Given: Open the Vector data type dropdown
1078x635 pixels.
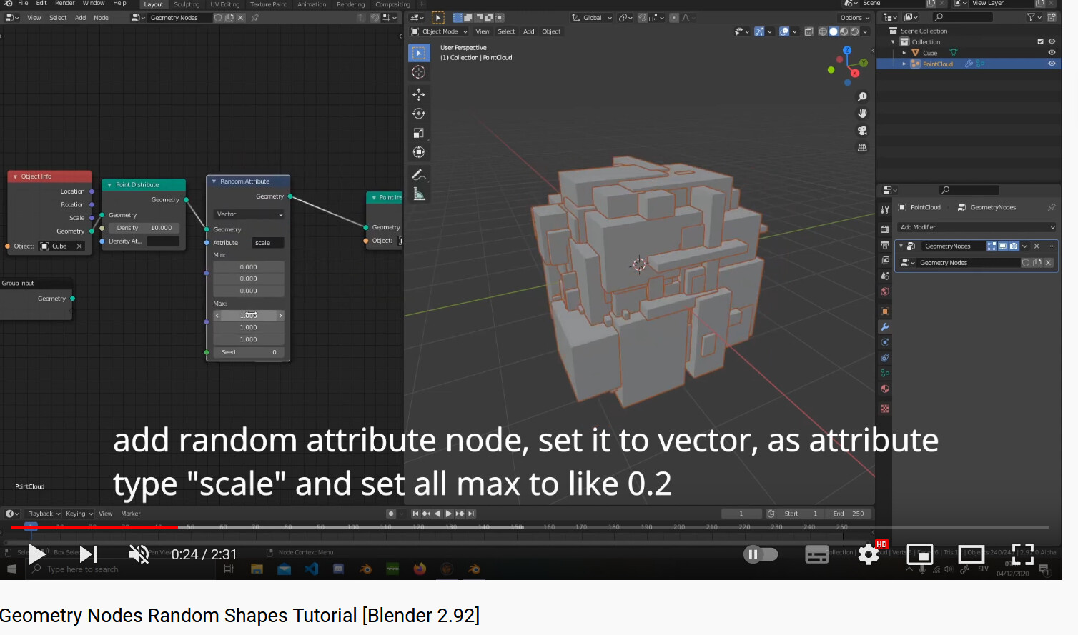Looking at the screenshot, I should click(x=249, y=214).
